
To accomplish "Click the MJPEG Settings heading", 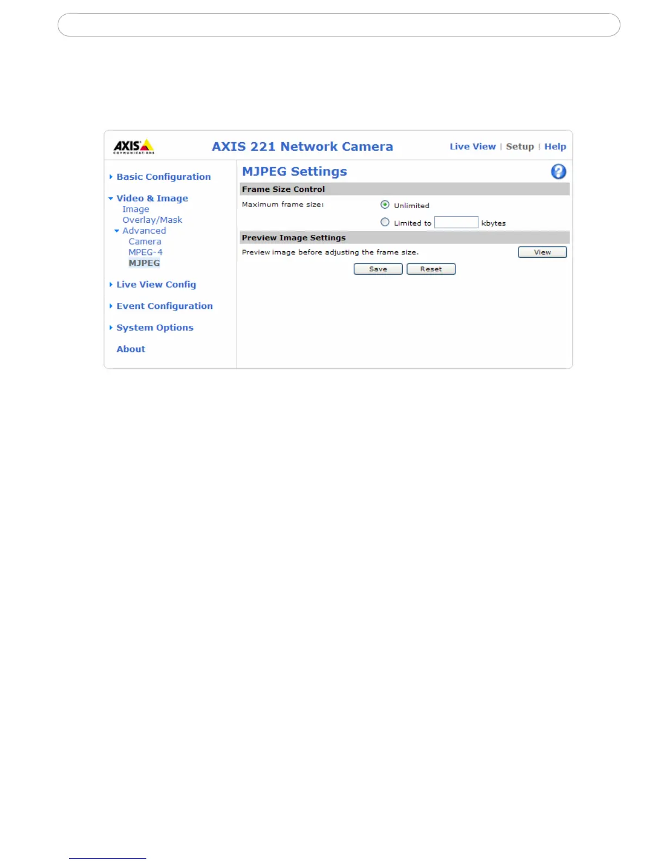I will click(294, 172).
